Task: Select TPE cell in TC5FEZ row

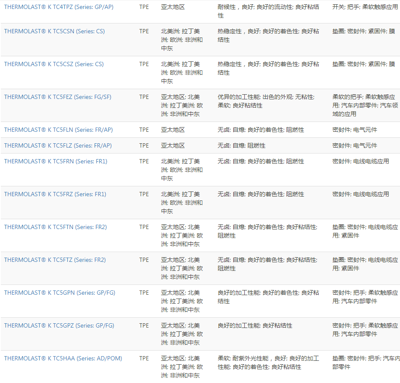Action: point(144,97)
